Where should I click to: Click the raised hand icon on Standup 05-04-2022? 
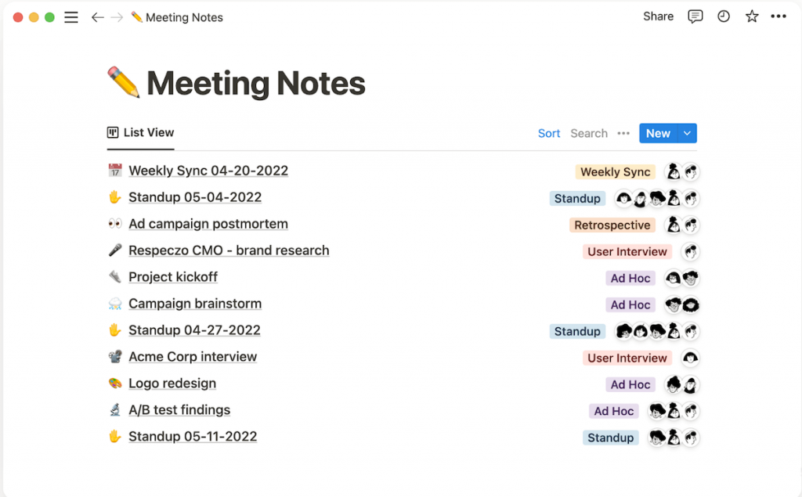click(114, 197)
